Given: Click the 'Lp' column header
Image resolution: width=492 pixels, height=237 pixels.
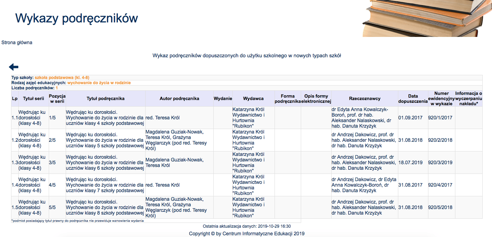Looking at the screenshot, I should [x=15, y=98].
